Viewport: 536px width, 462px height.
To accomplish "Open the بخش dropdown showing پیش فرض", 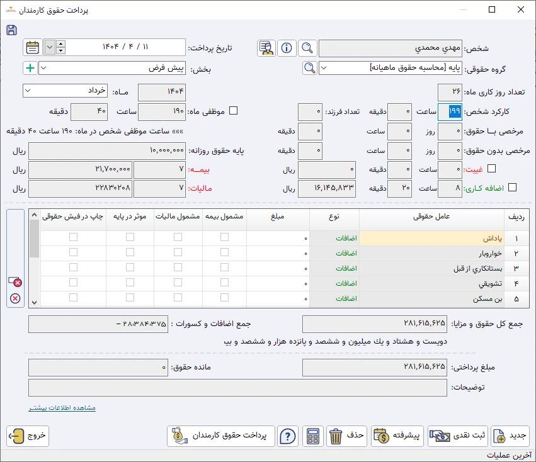I will pos(44,68).
